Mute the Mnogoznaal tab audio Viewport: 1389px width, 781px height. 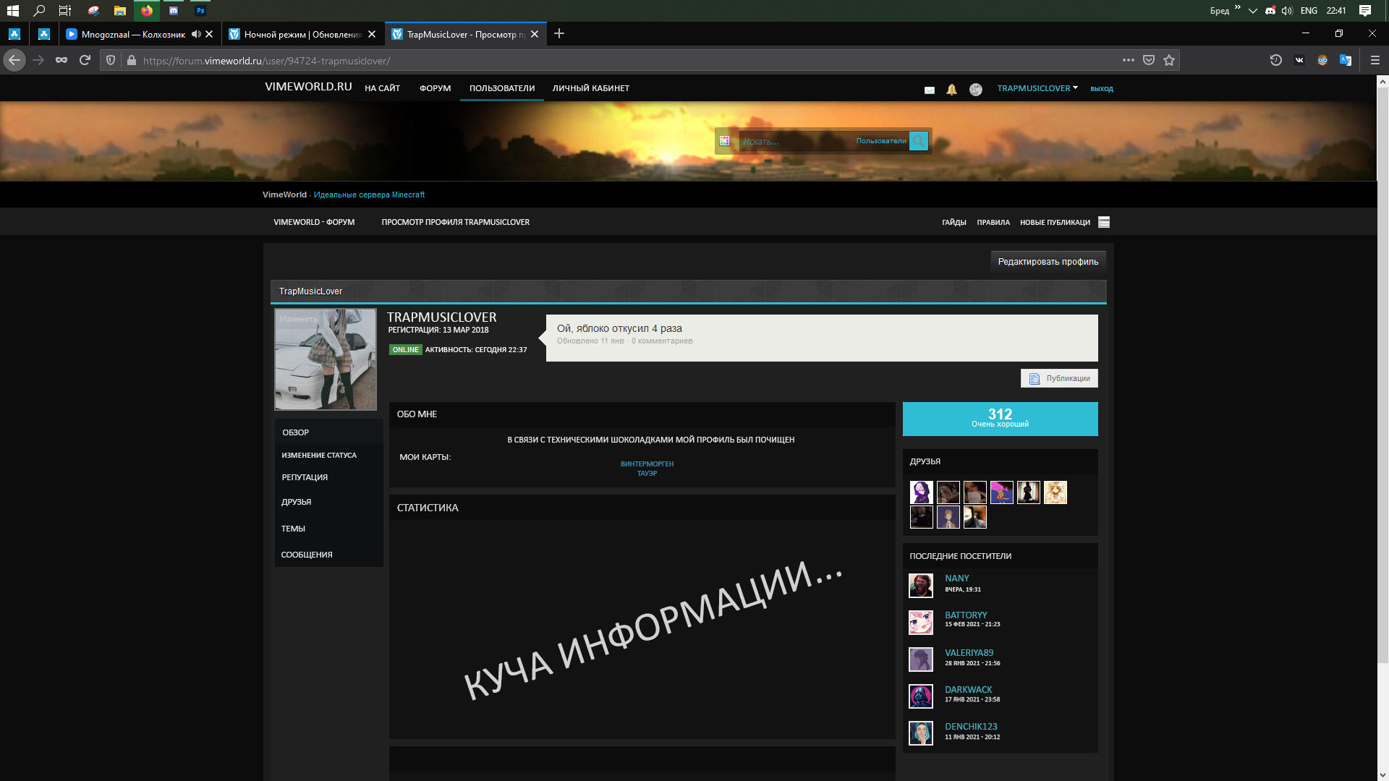click(196, 34)
